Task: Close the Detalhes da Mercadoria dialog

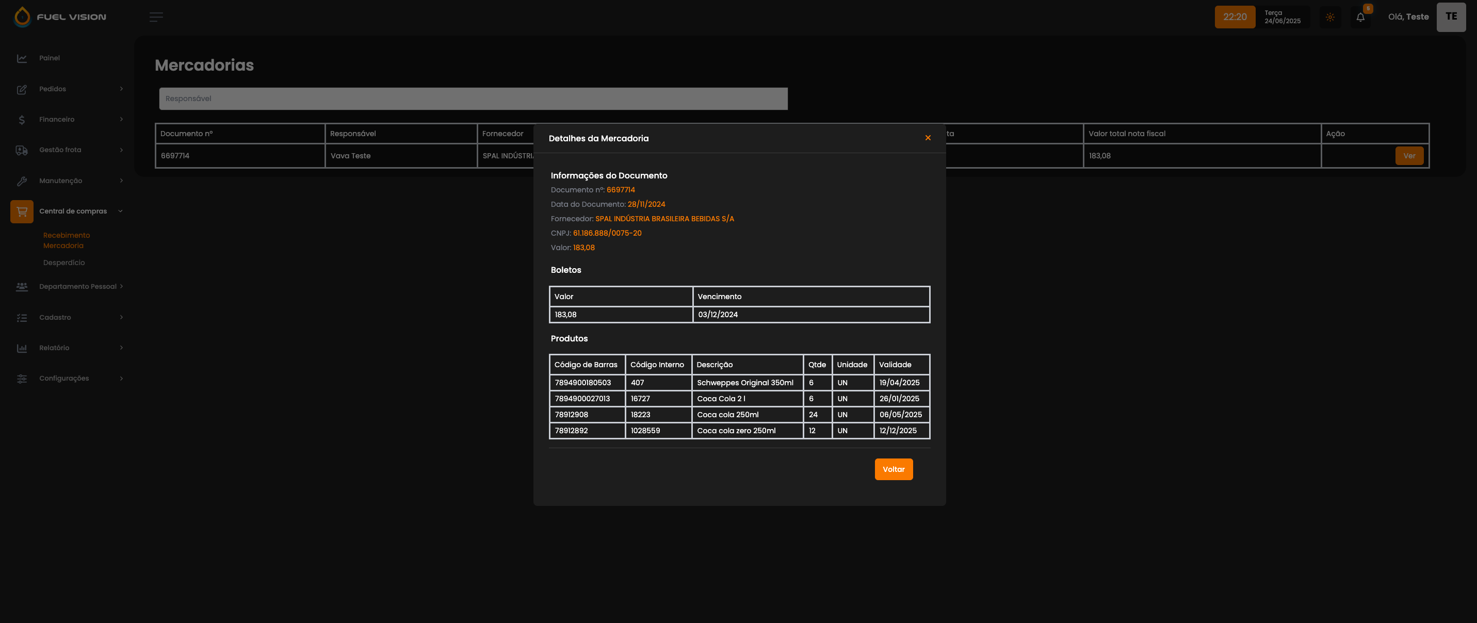Action: click(928, 138)
